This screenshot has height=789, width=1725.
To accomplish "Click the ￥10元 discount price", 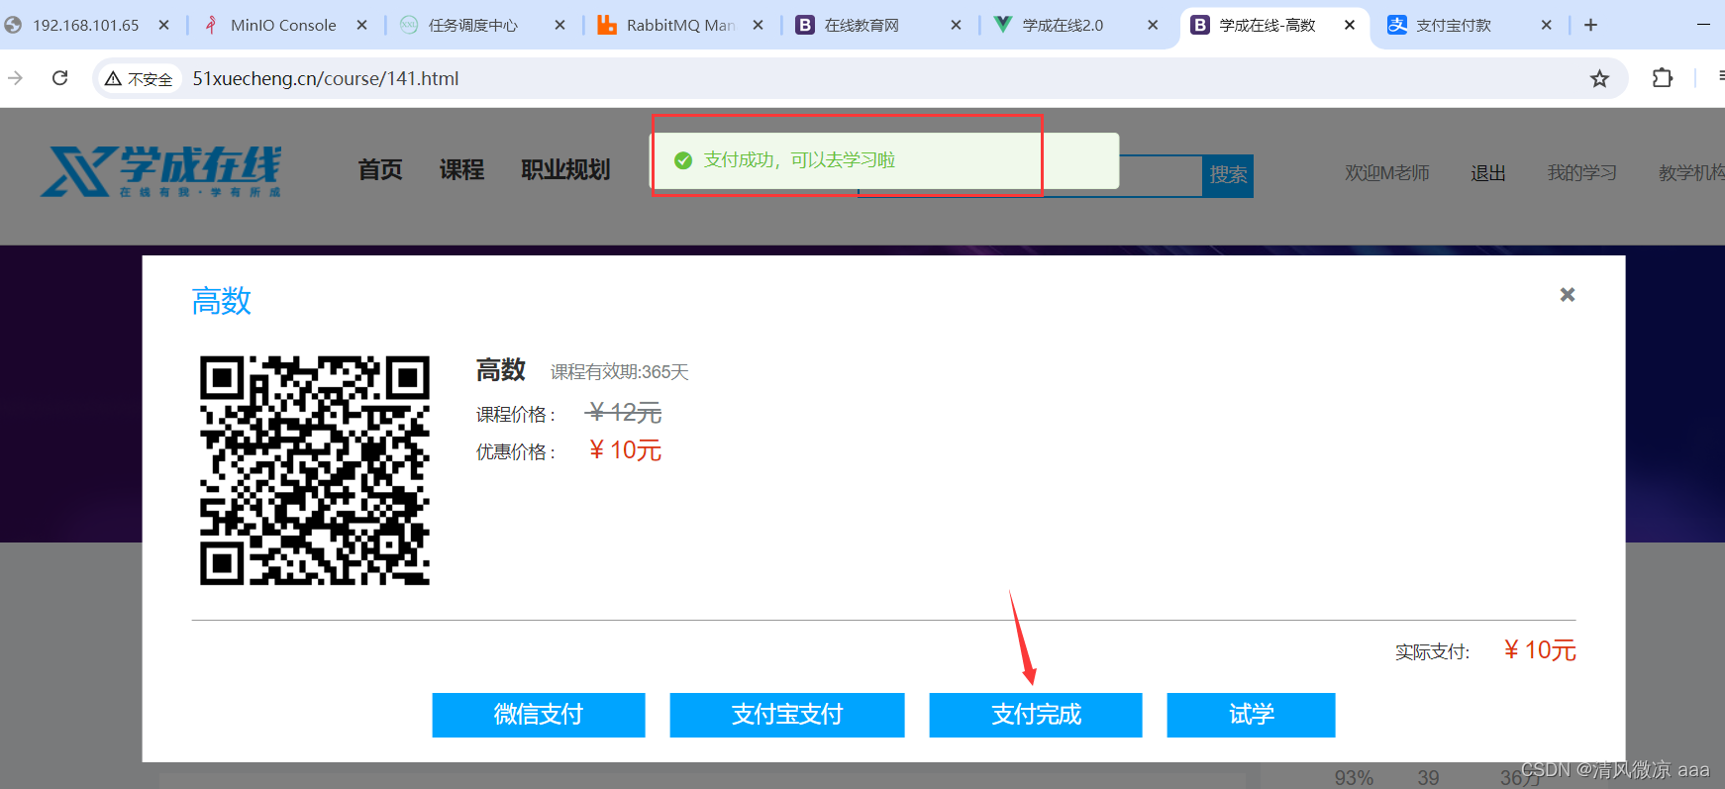I will pyautogui.click(x=625, y=450).
